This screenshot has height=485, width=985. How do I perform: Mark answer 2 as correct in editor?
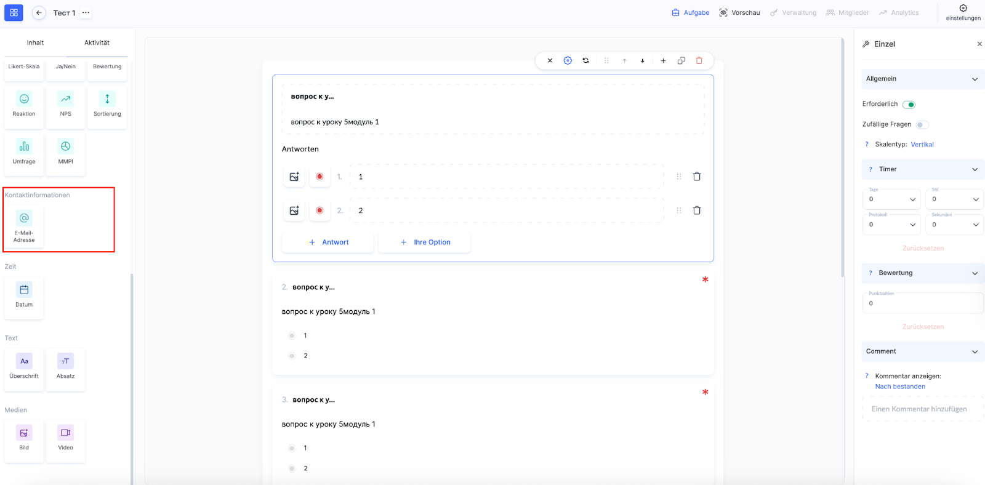coord(320,210)
